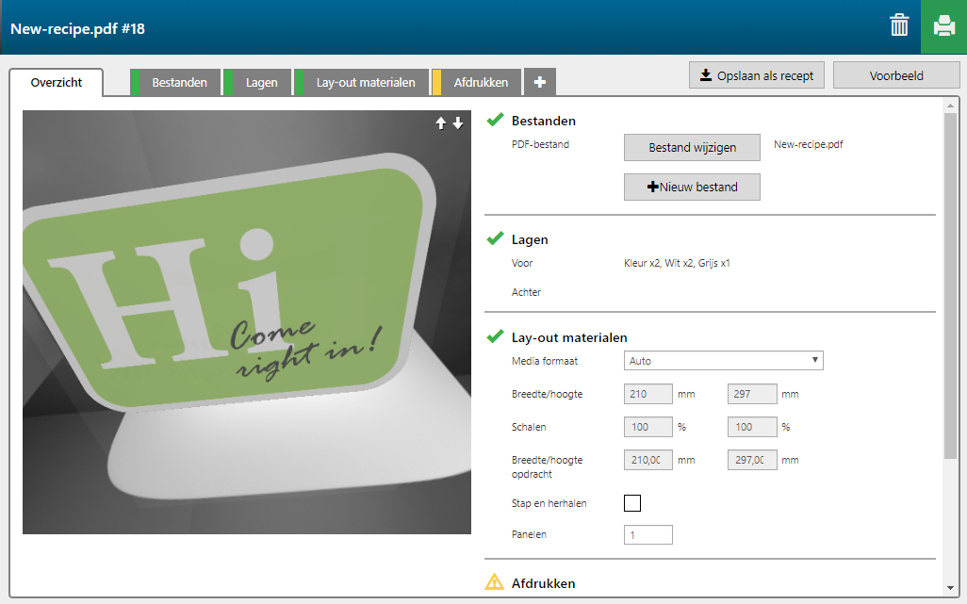
Task: Click the green printer icon
Action: (x=943, y=26)
